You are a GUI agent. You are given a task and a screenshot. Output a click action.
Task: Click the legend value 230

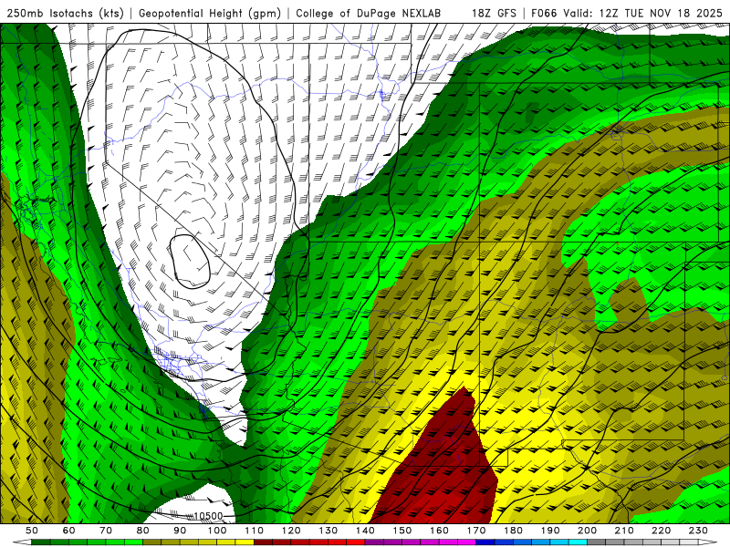(x=698, y=531)
